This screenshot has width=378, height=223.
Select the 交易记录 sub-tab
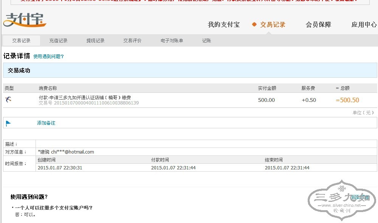click(21, 41)
